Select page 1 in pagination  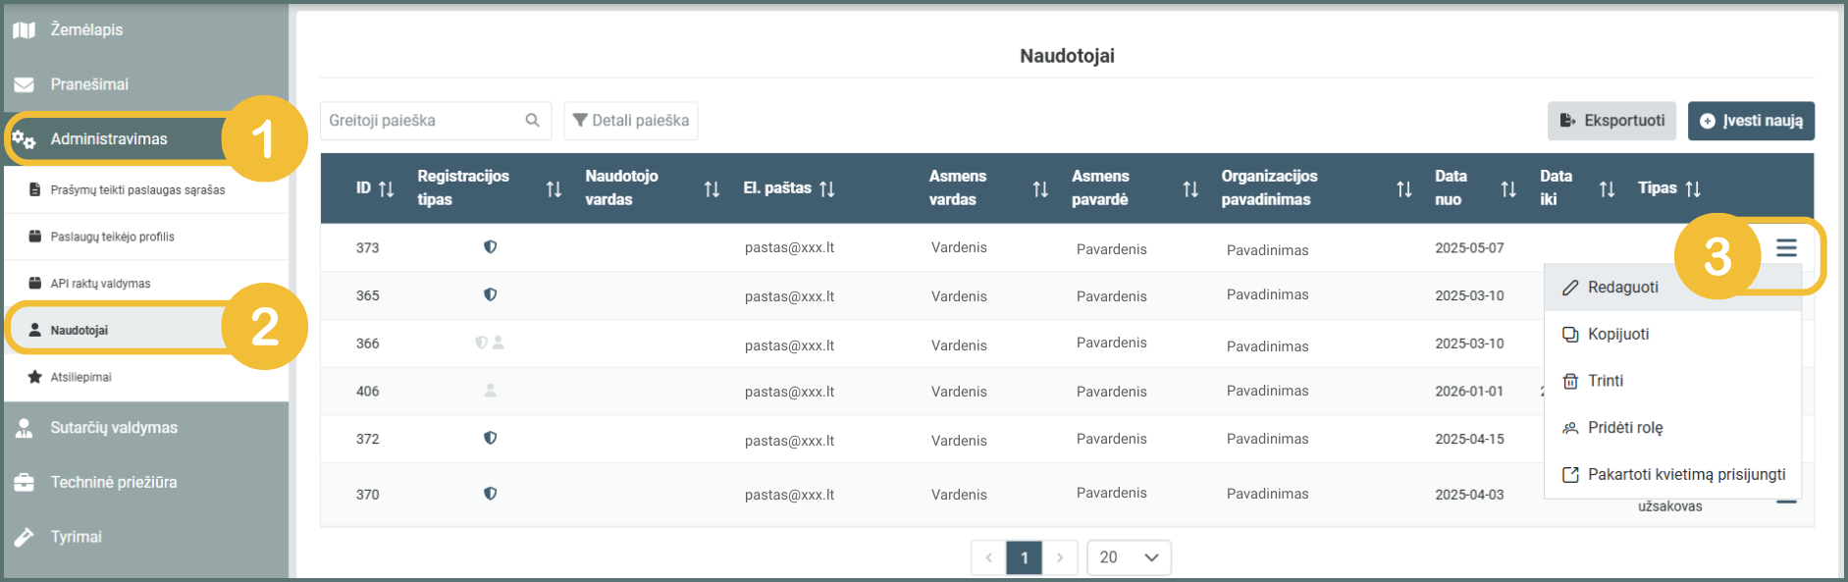(x=1025, y=557)
